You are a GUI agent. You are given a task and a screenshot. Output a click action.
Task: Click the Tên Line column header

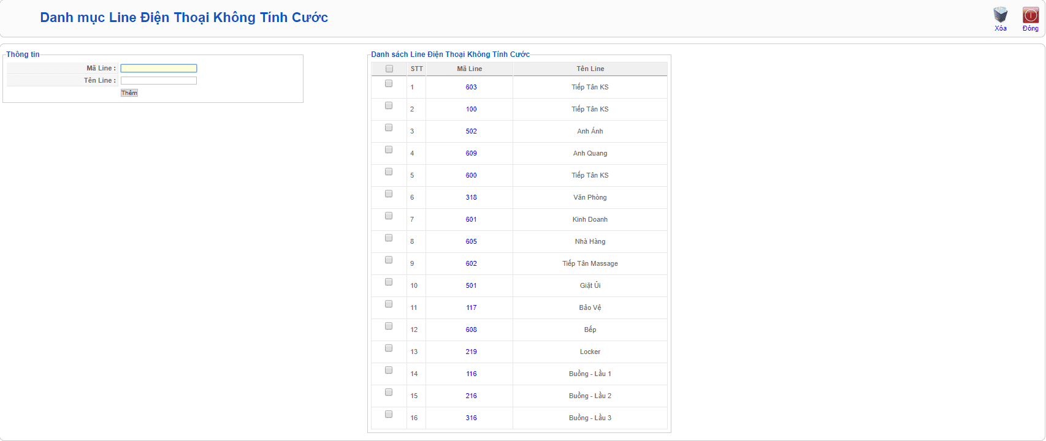point(590,69)
